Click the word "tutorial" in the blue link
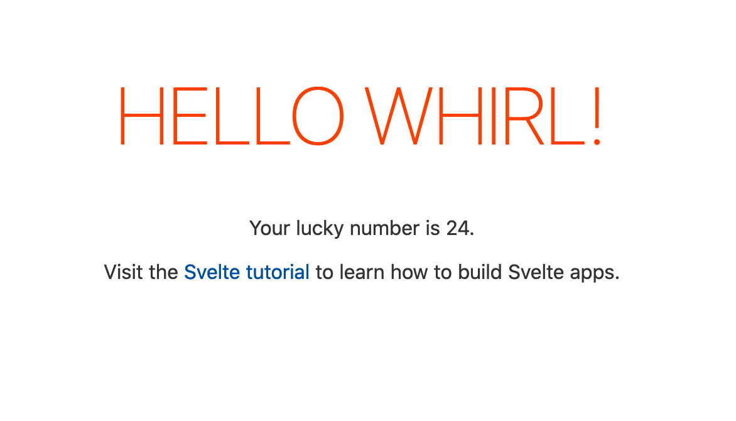The height and width of the screenshot is (421, 736). click(x=278, y=273)
